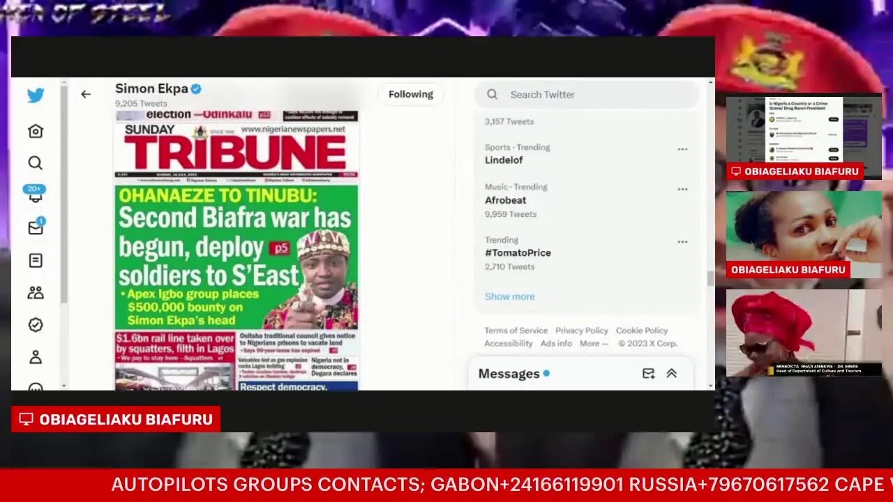Click the magnifier icon in the search box
The height and width of the screenshot is (502, 893).
pyautogui.click(x=492, y=94)
